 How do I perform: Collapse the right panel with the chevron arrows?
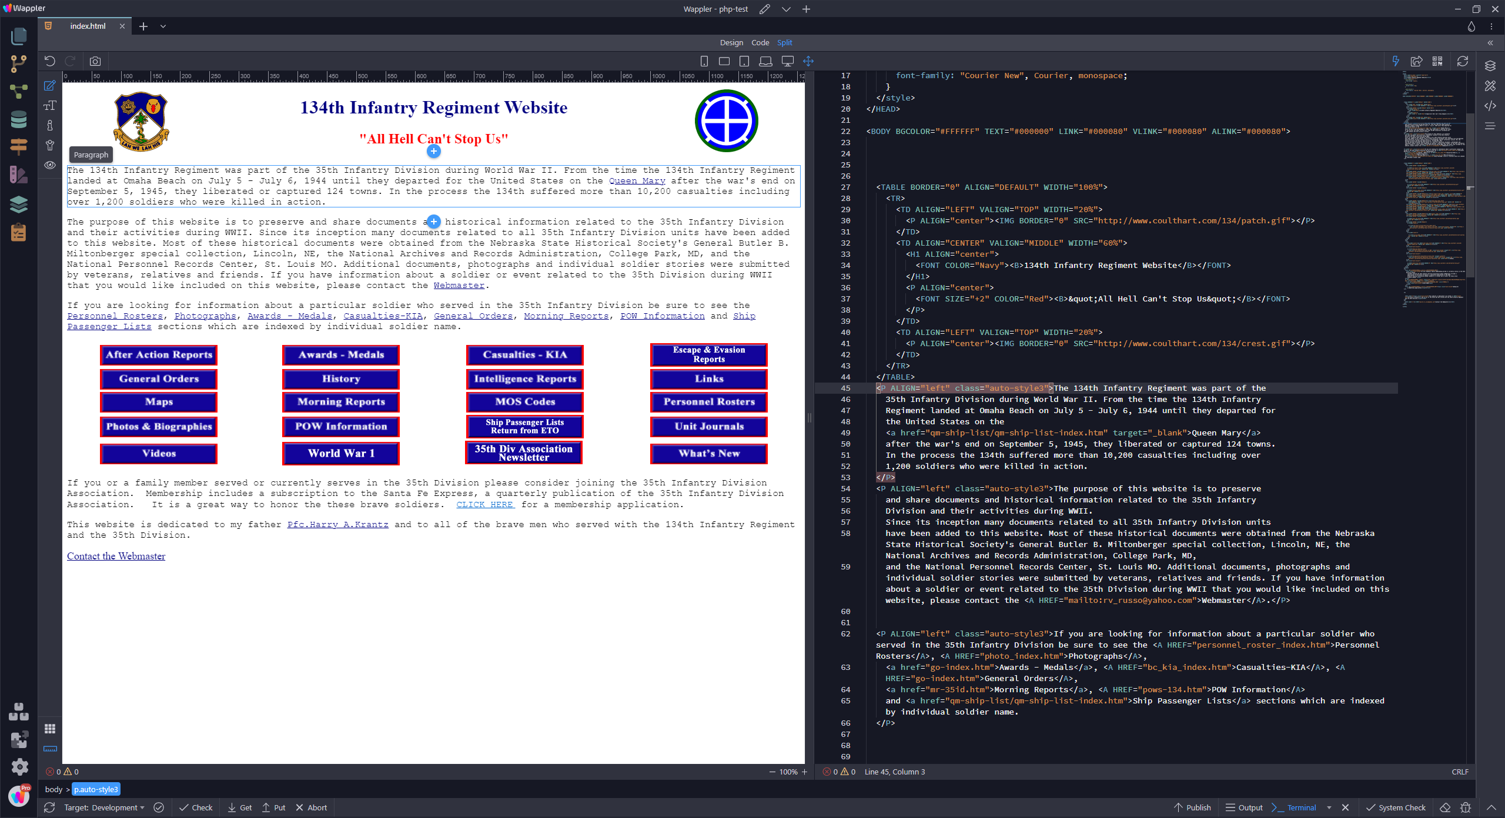click(1491, 42)
